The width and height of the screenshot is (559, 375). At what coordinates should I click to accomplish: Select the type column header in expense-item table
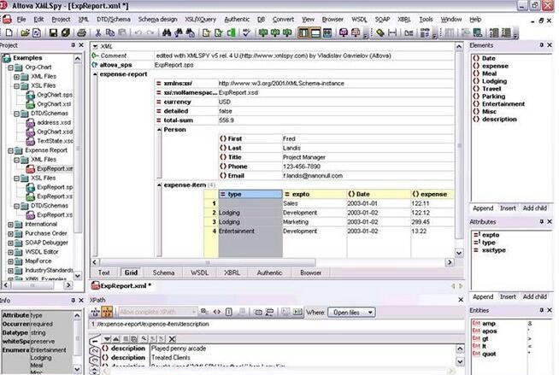[x=250, y=194]
